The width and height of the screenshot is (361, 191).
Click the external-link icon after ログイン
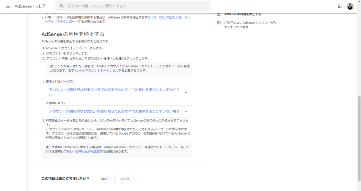(91, 48)
